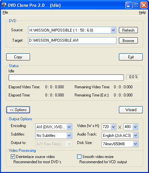The width and height of the screenshot is (149, 173).
Task: Enable Smooth video resize checkbox
Action: point(79,157)
